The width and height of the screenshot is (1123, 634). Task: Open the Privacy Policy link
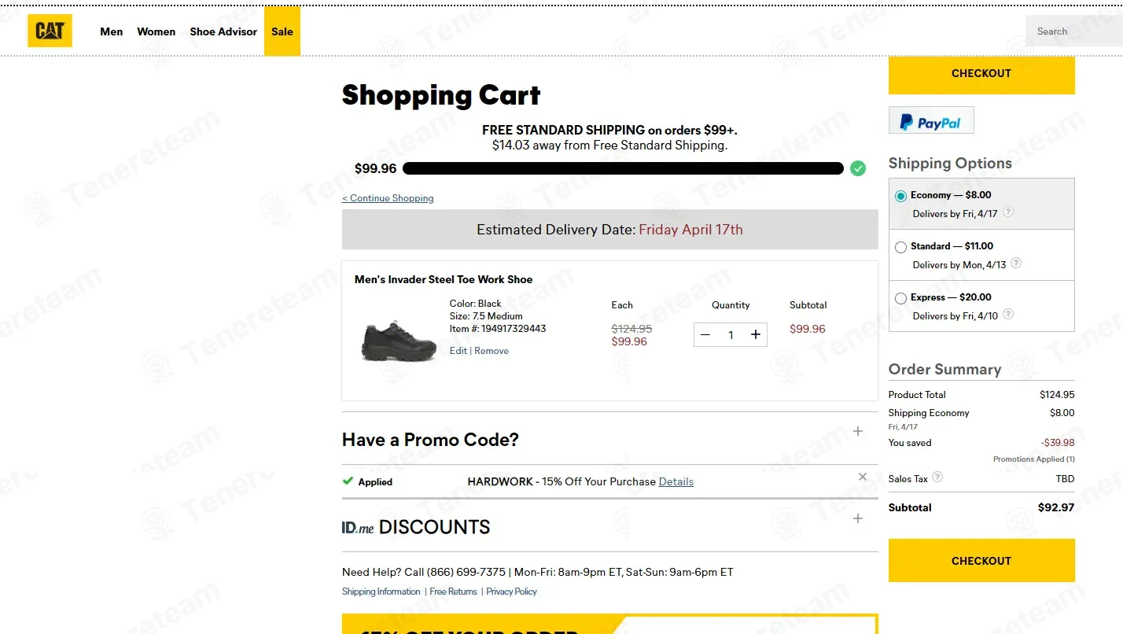pos(512,592)
